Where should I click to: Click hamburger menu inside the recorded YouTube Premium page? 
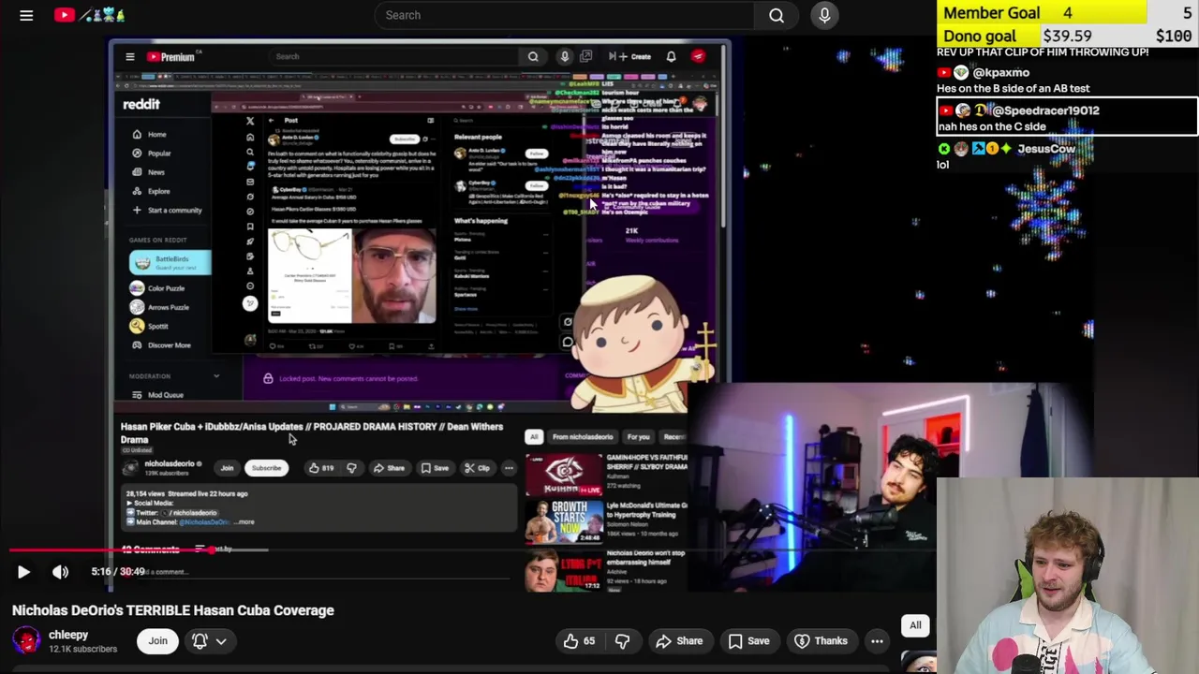point(130,57)
